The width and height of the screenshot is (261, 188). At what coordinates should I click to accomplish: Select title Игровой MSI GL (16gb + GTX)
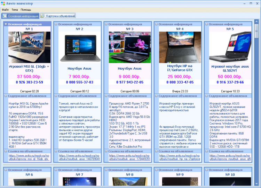[29, 68]
